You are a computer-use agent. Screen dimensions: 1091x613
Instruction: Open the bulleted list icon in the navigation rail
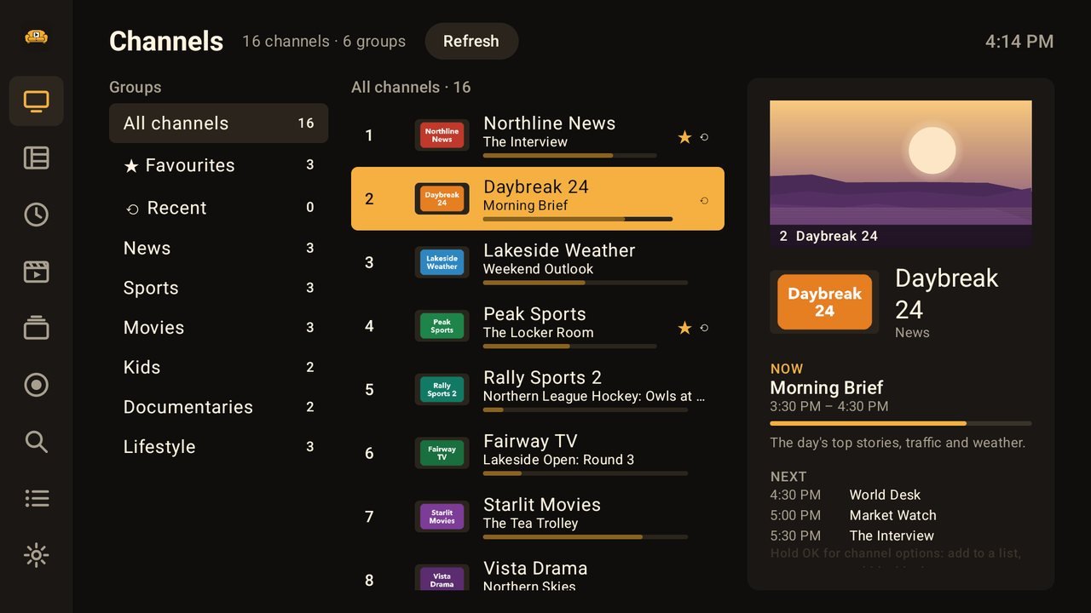pyautogui.click(x=36, y=498)
